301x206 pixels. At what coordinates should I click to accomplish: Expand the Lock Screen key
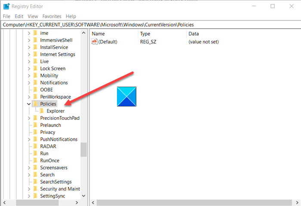click(29, 69)
